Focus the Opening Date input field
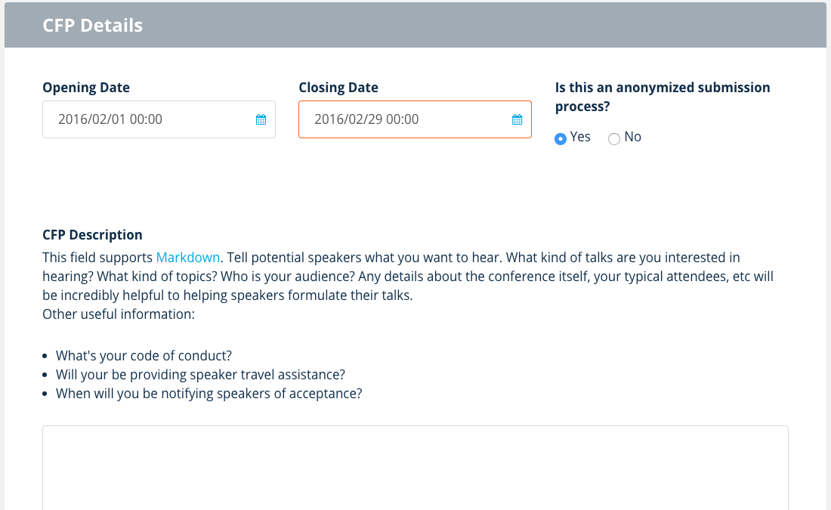 (147, 119)
